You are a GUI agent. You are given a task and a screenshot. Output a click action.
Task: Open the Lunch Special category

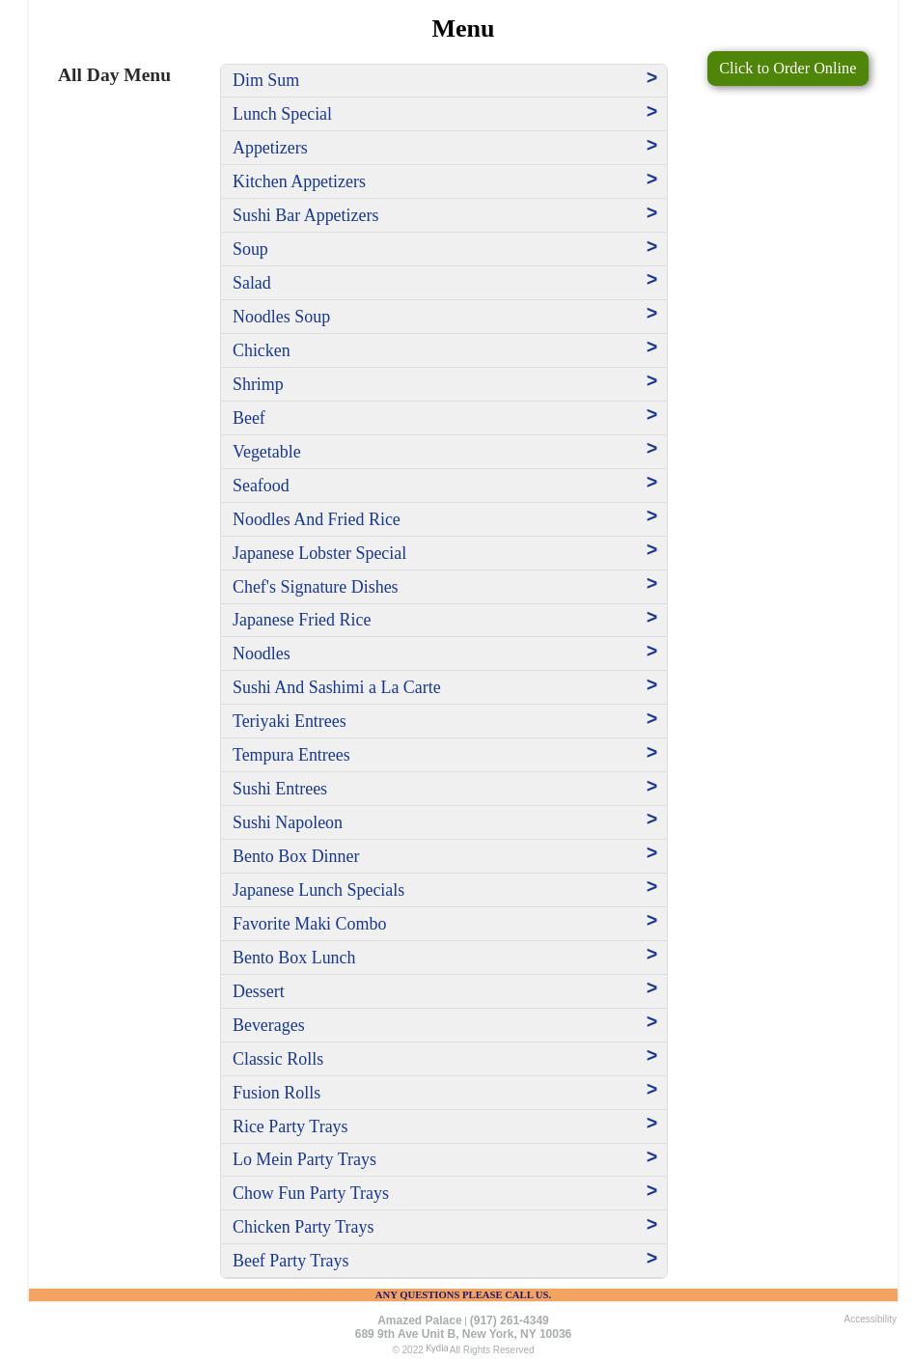[444, 114]
